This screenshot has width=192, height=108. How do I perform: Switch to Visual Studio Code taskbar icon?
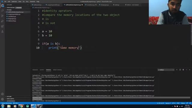pyautogui.click(x=34, y=106)
